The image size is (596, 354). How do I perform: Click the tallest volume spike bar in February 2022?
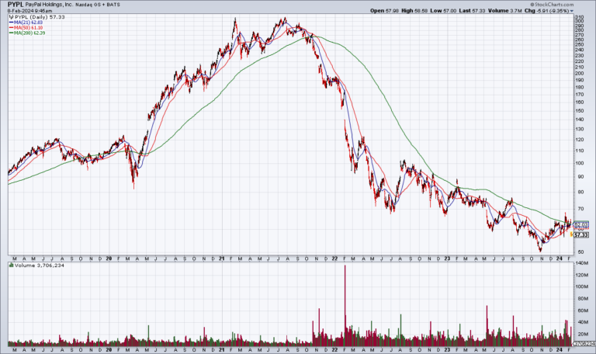pos(345,305)
